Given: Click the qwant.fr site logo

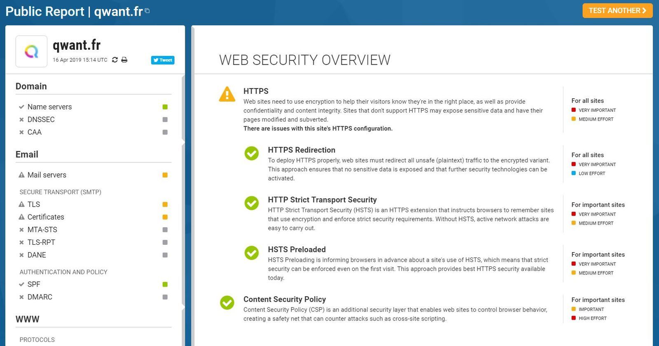Looking at the screenshot, I should 31,51.
